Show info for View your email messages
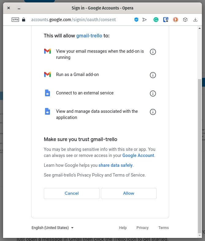 pyautogui.click(x=153, y=52)
